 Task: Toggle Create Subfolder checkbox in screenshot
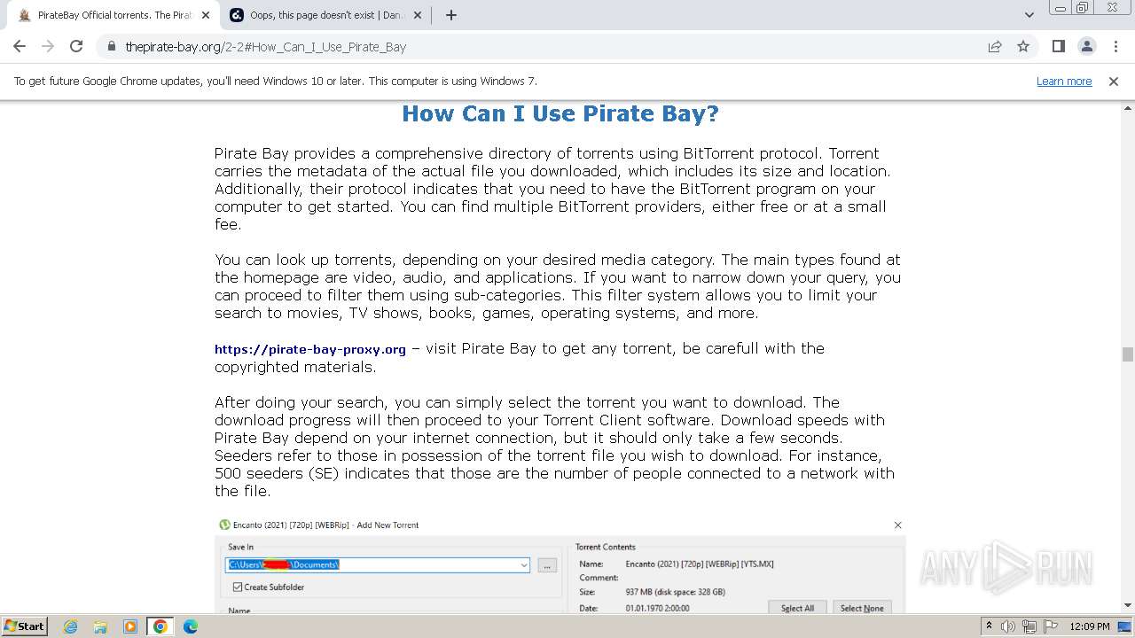[238, 587]
